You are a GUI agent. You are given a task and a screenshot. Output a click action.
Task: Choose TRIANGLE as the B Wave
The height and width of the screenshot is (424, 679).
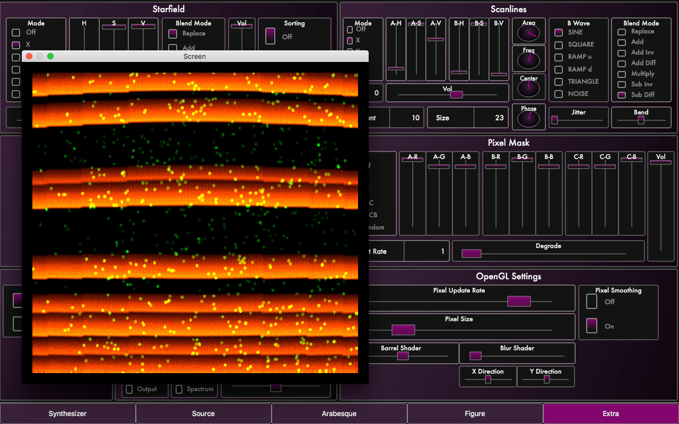[x=559, y=82]
